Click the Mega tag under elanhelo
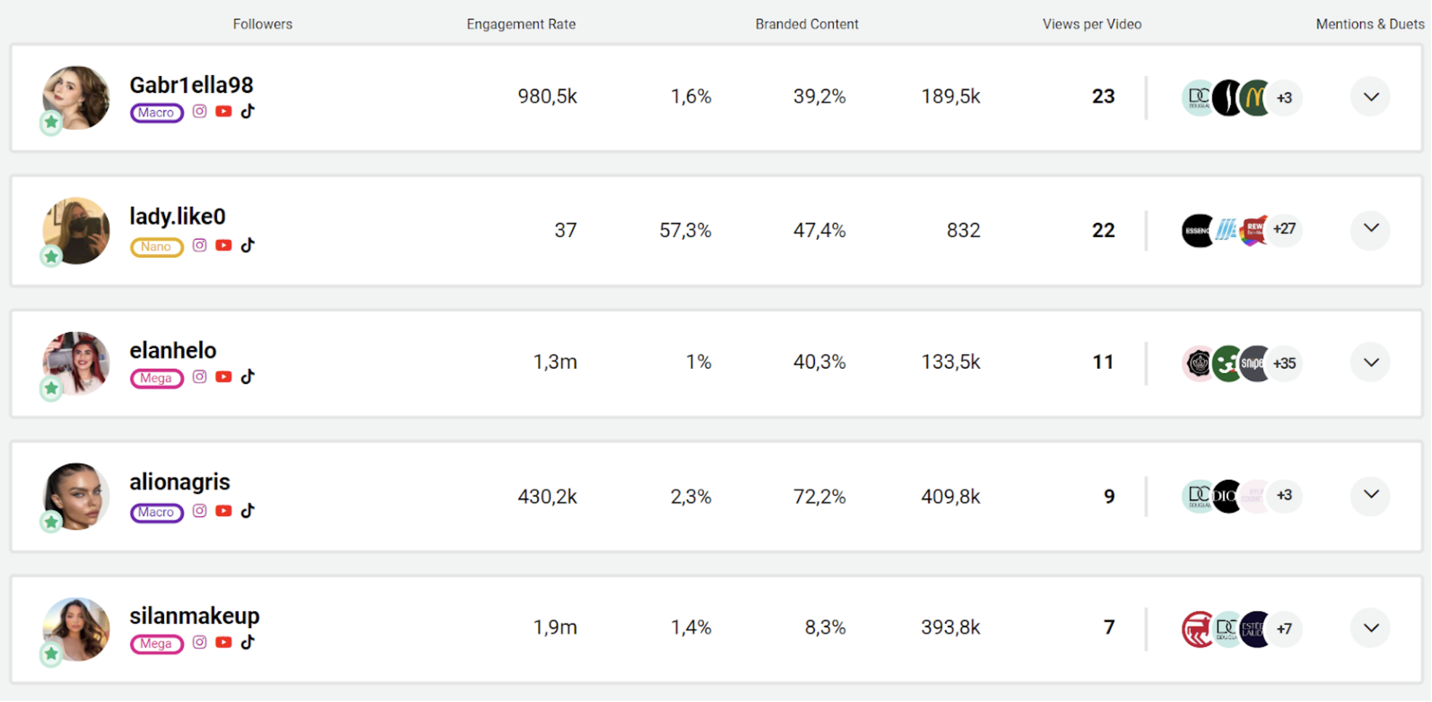The width and height of the screenshot is (1432, 702). point(156,379)
